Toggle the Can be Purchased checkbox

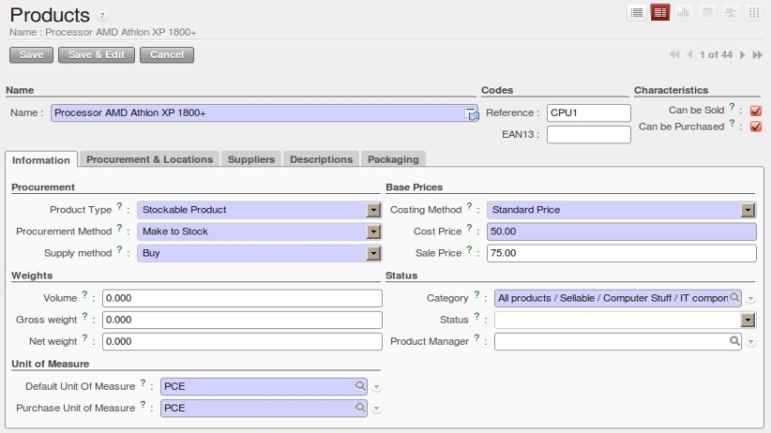tap(756, 127)
